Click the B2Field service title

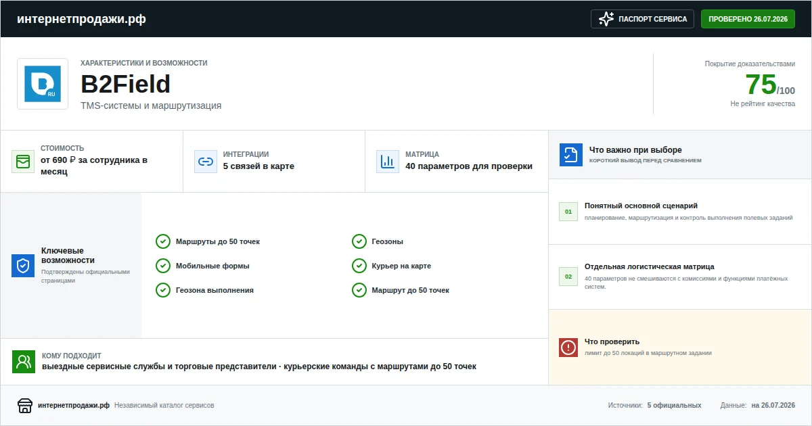click(125, 84)
